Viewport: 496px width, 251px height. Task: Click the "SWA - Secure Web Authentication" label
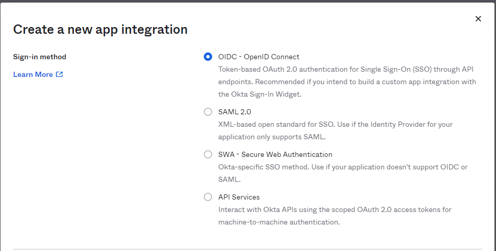pos(275,154)
